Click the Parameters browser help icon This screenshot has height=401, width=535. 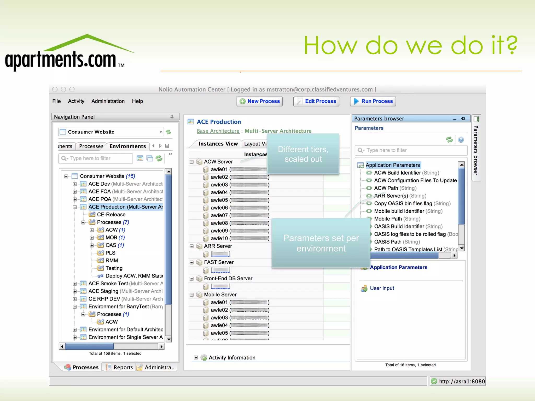pos(461,140)
